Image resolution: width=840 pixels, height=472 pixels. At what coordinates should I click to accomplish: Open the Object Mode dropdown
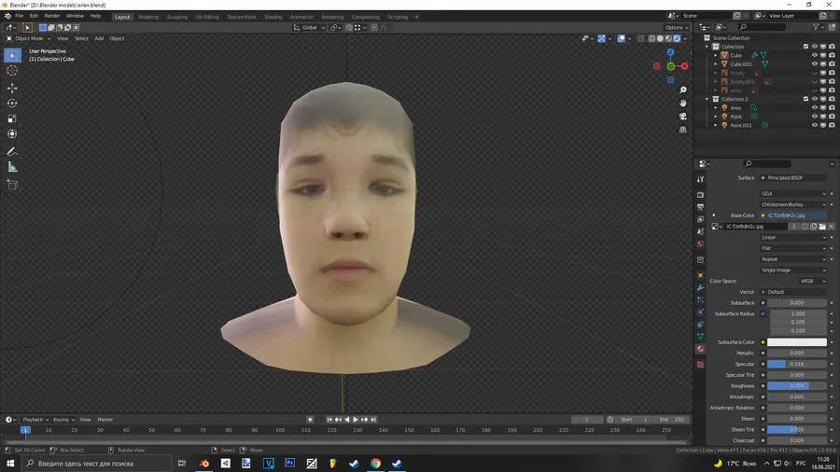27,38
